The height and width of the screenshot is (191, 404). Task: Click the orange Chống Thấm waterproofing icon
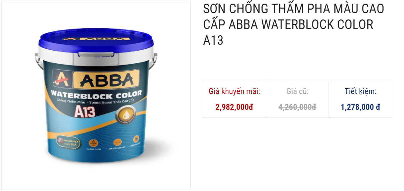(x=93, y=143)
